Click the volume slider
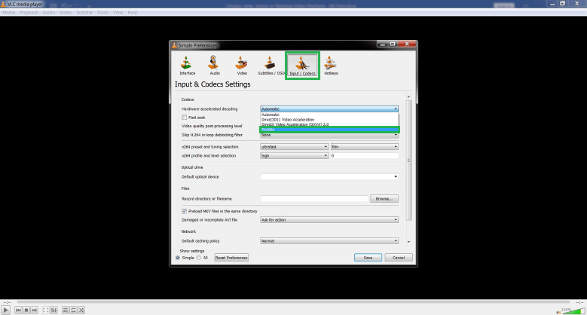Image resolution: width=587 pixels, height=315 pixels. coord(574,311)
